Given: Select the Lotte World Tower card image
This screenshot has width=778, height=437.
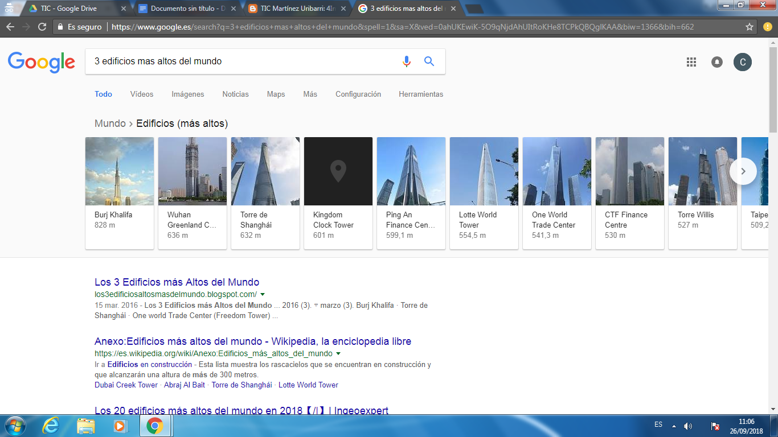Looking at the screenshot, I should coord(484,171).
